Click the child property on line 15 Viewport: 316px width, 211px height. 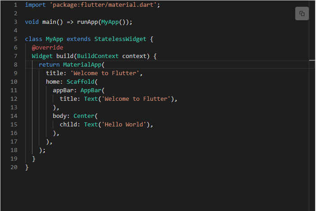point(69,125)
